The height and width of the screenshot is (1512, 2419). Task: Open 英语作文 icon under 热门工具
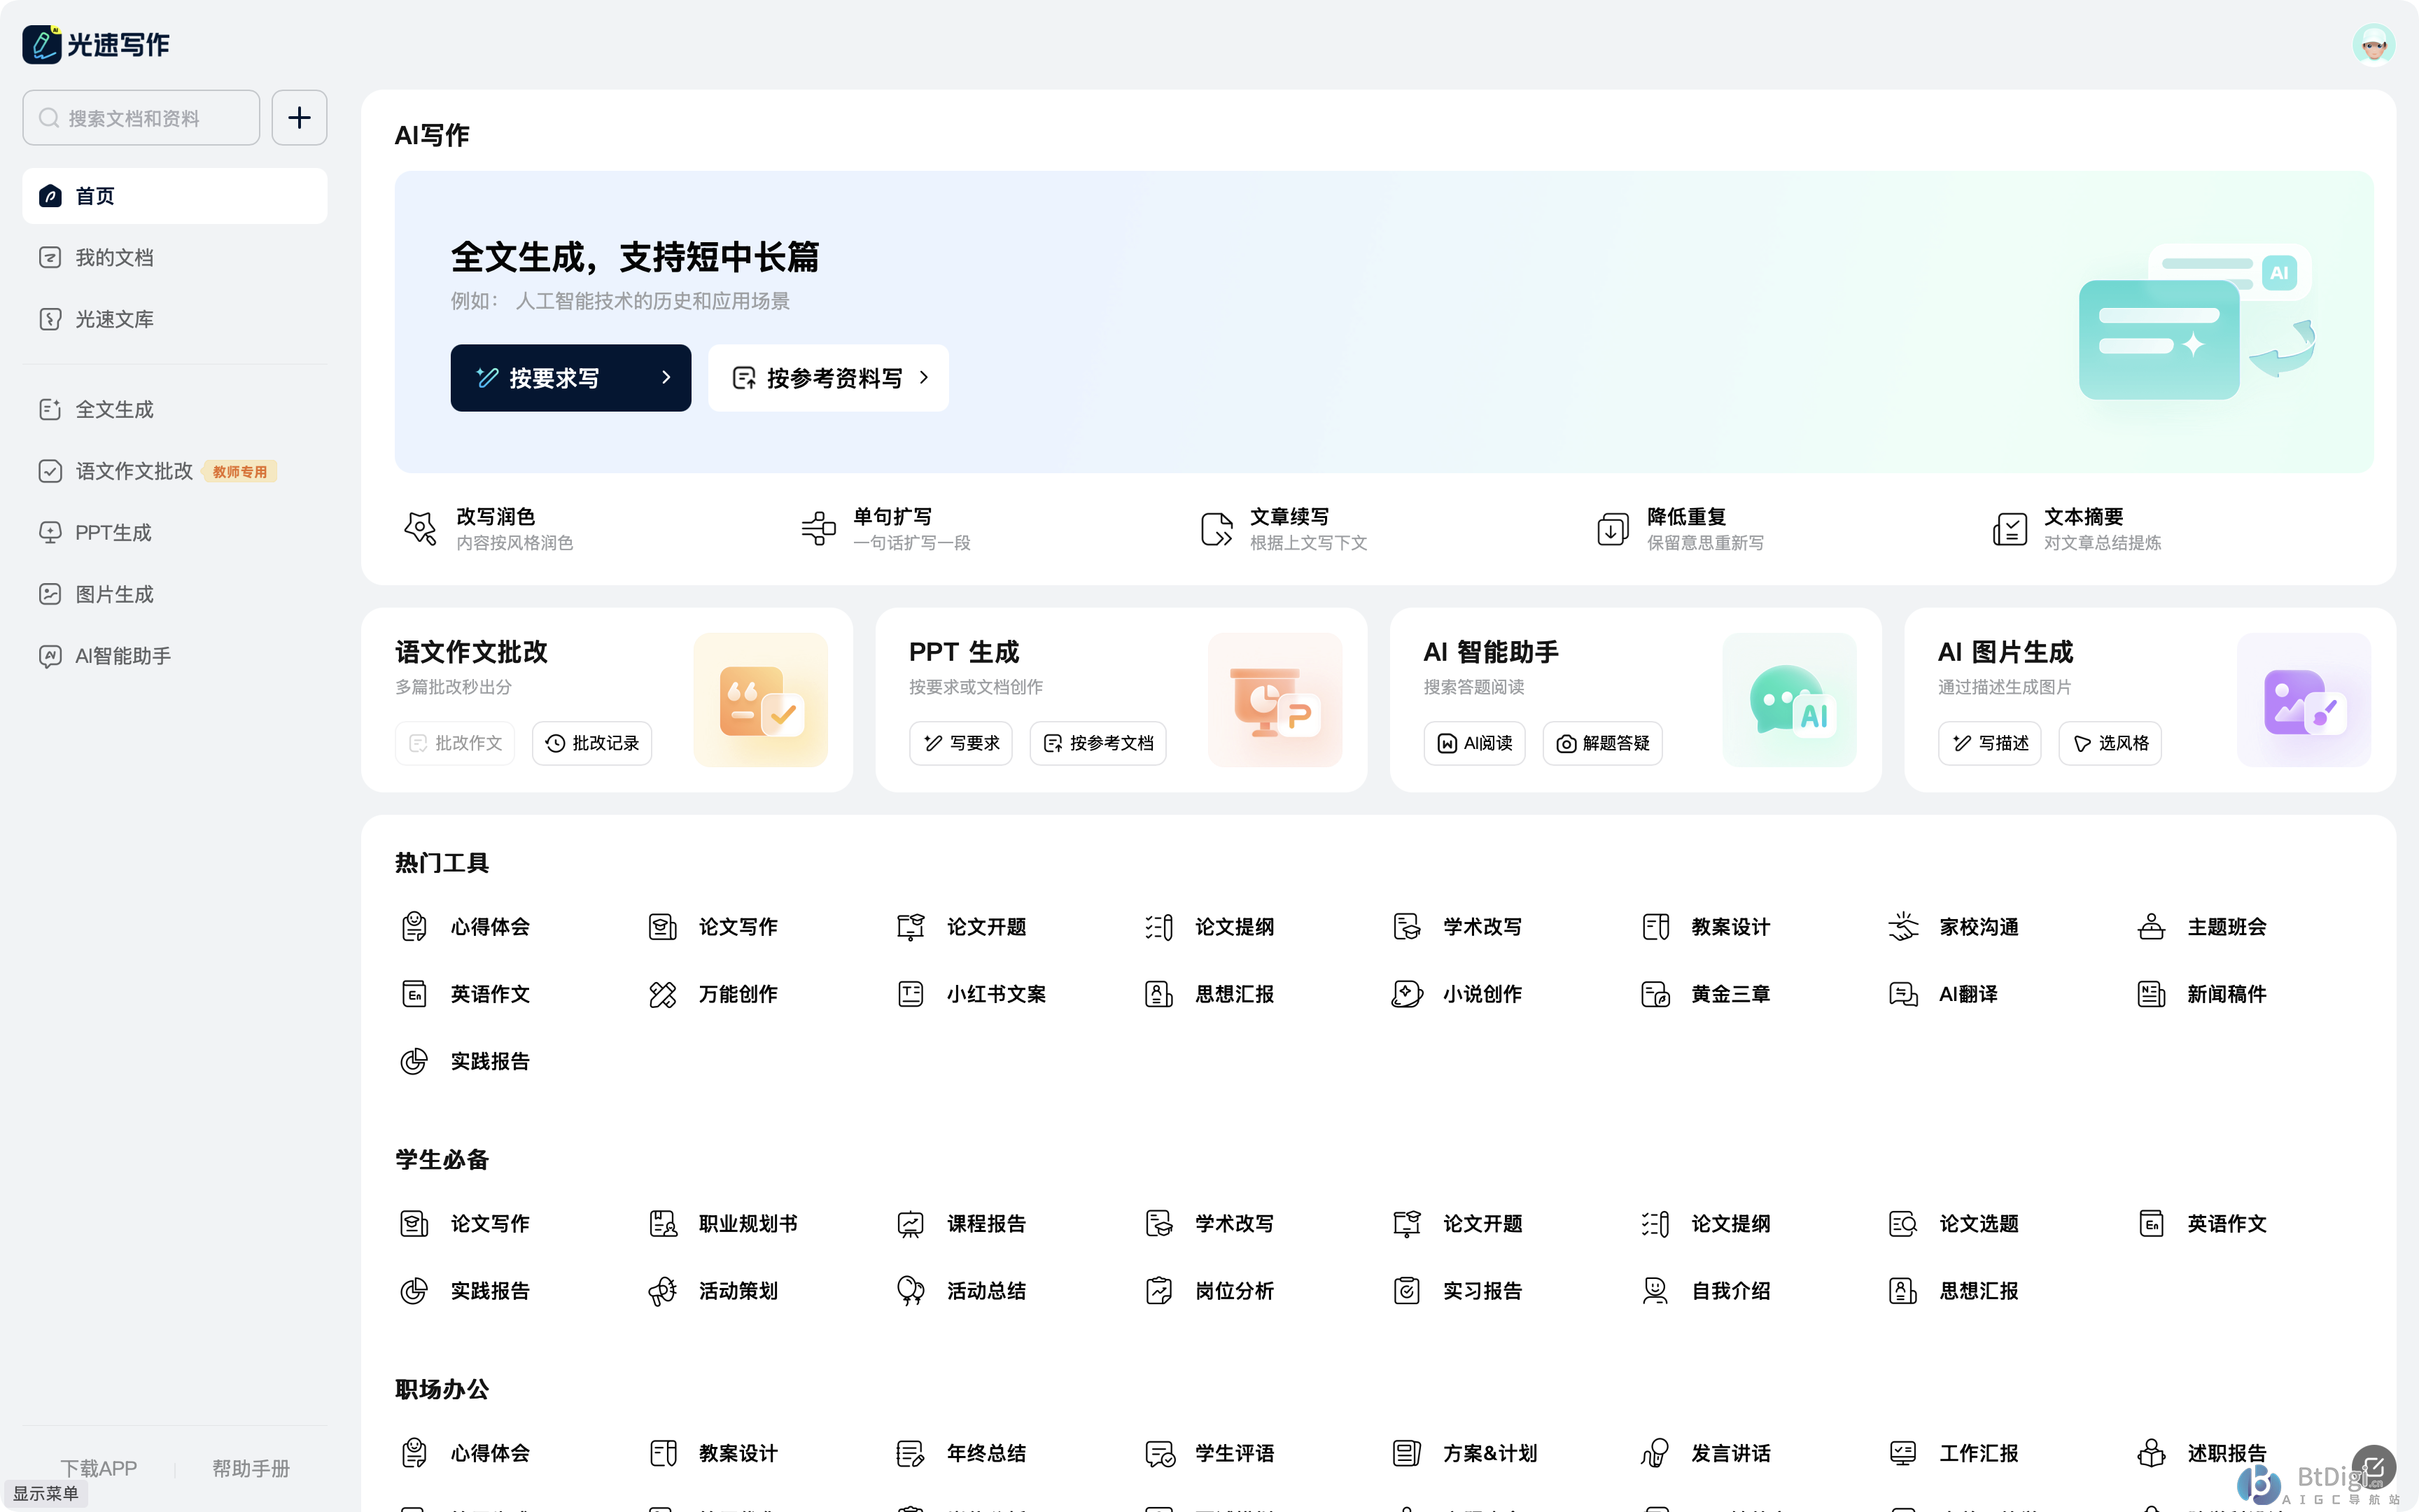click(414, 994)
